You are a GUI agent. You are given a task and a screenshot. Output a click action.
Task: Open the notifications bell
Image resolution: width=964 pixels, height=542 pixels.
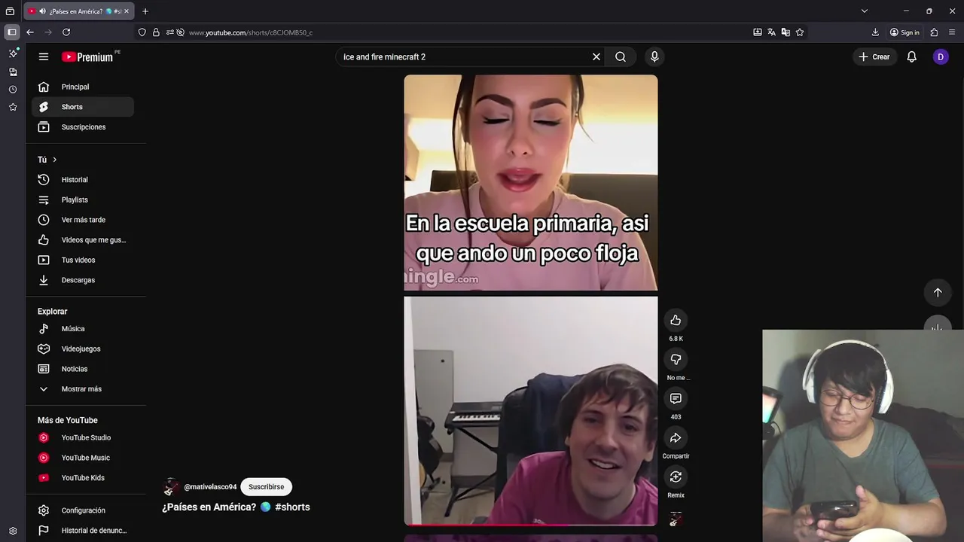[x=911, y=56]
